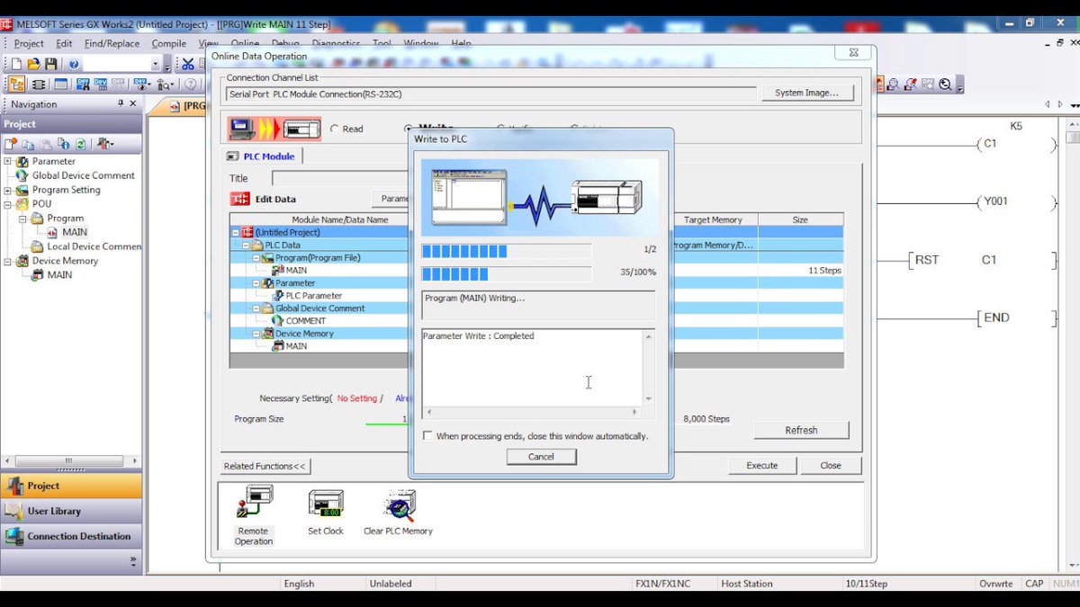Click the Refresh button

(801, 430)
